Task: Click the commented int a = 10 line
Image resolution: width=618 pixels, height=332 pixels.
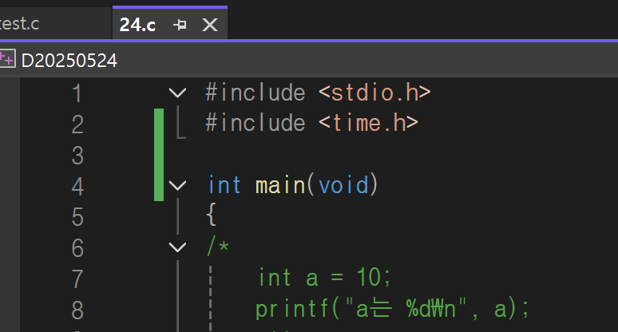Action: click(324, 277)
